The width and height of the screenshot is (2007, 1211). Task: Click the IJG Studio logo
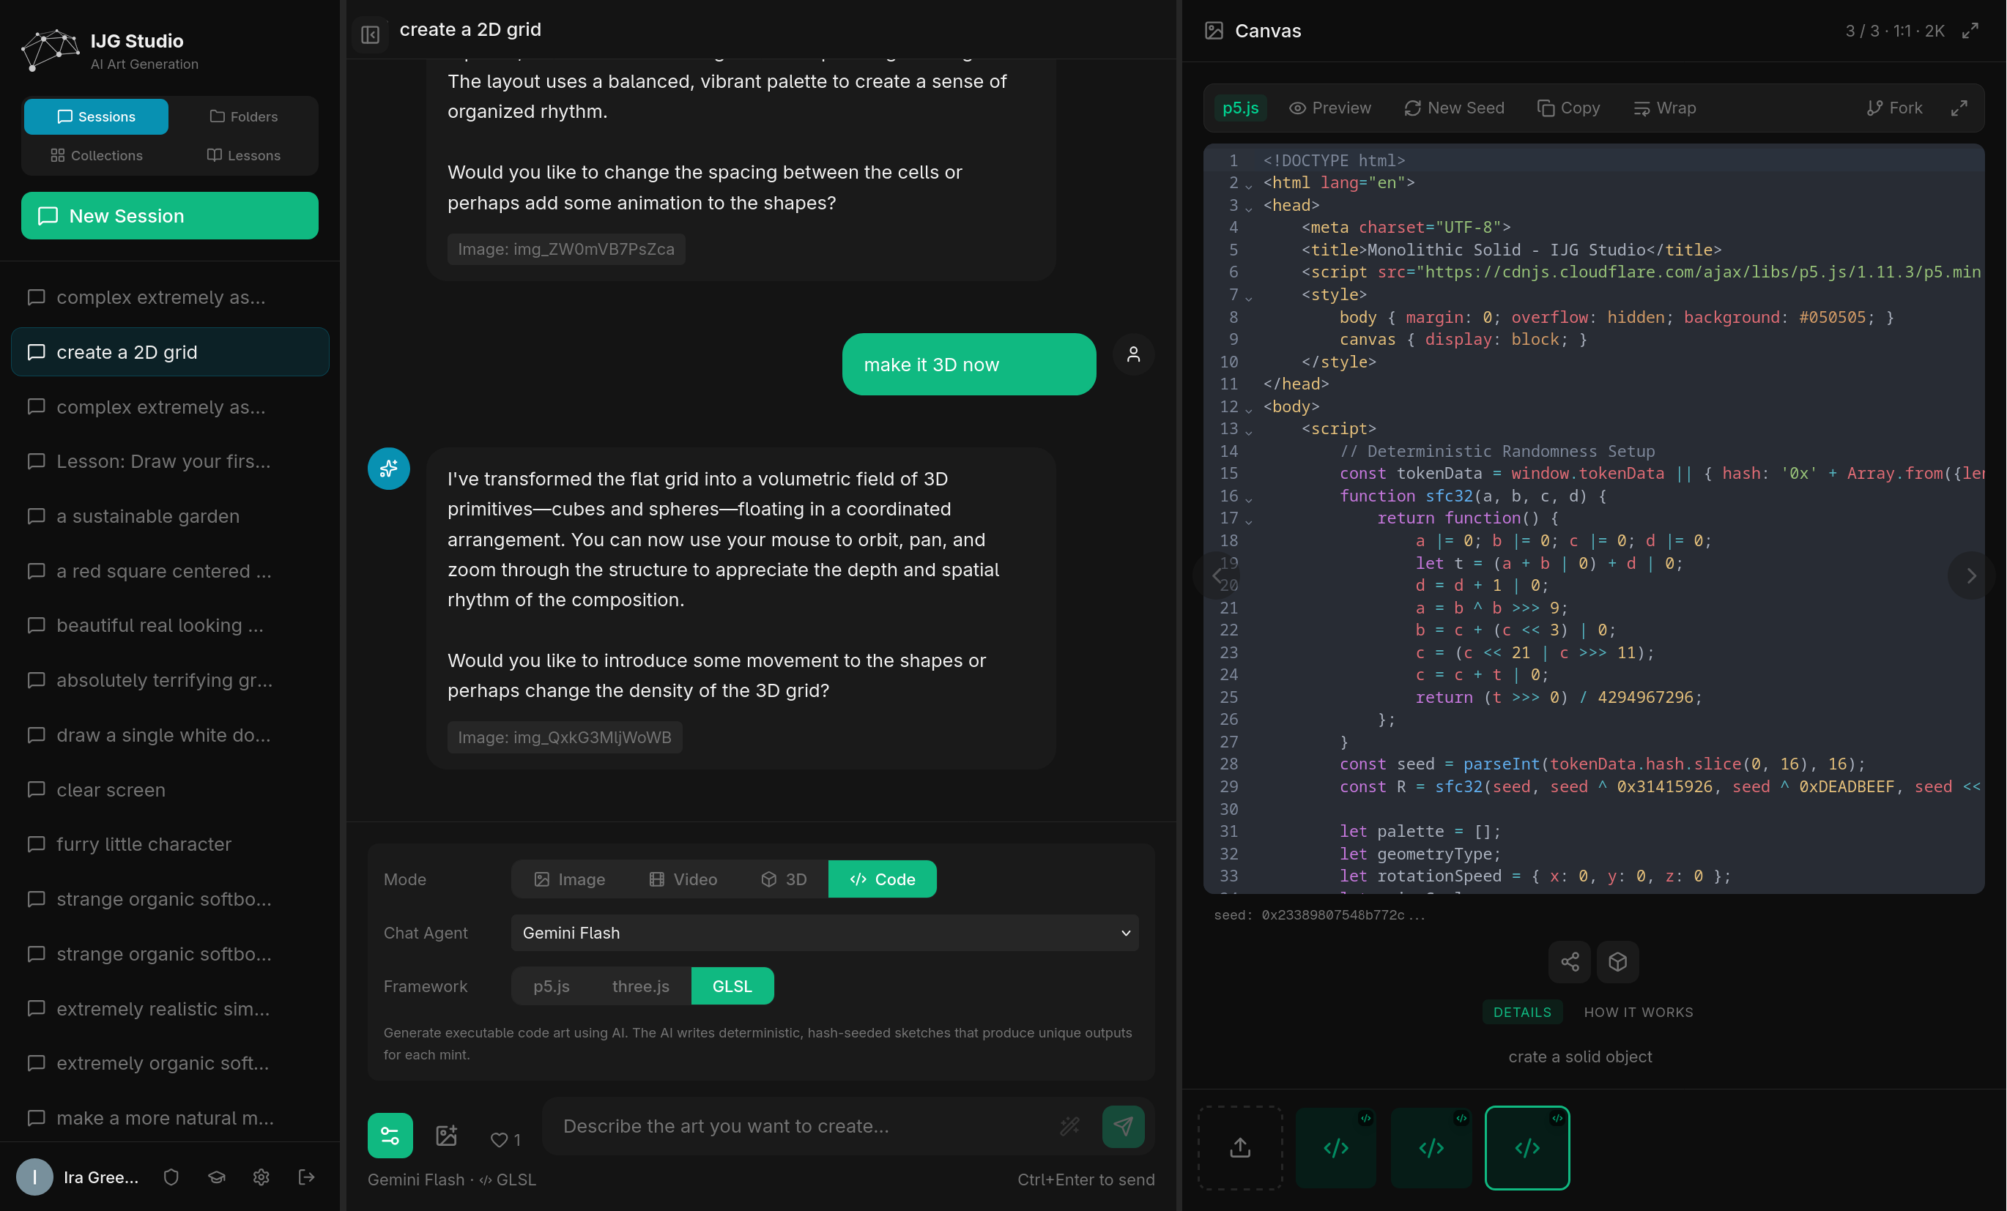click(x=50, y=51)
